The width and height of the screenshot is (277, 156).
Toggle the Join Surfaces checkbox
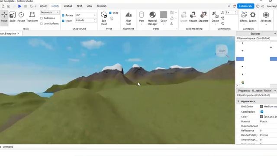42,23
